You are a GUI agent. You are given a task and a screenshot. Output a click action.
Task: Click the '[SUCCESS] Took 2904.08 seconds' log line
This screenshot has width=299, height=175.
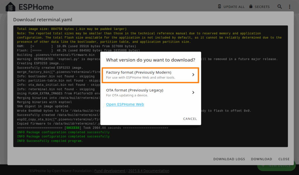click(x=93, y=128)
